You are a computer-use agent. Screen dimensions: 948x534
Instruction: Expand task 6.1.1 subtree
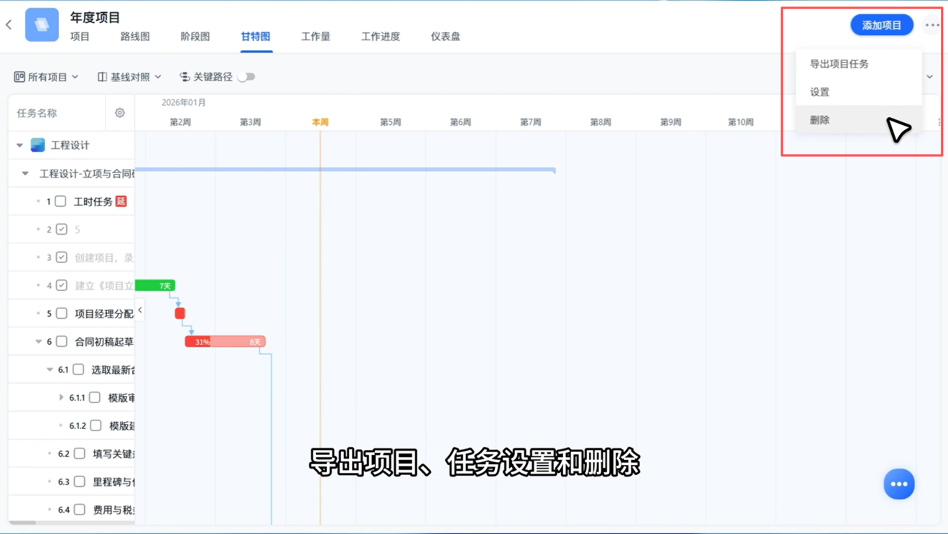pos(61,397)
